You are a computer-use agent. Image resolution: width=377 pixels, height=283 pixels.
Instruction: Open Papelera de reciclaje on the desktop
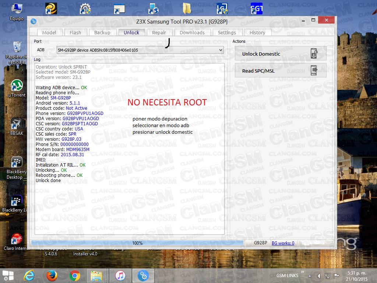click(x=17, y=52)
